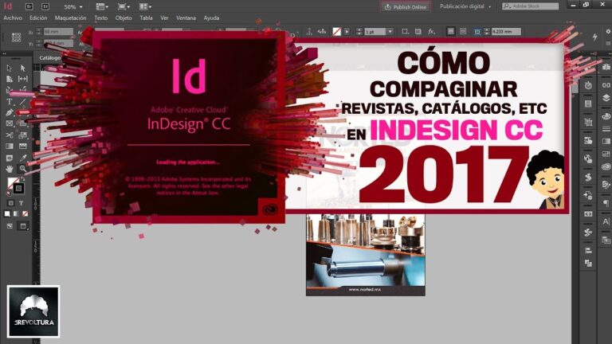The image size is (612, 344).
Task: Select the Type tool
Action: coord(10,102)
